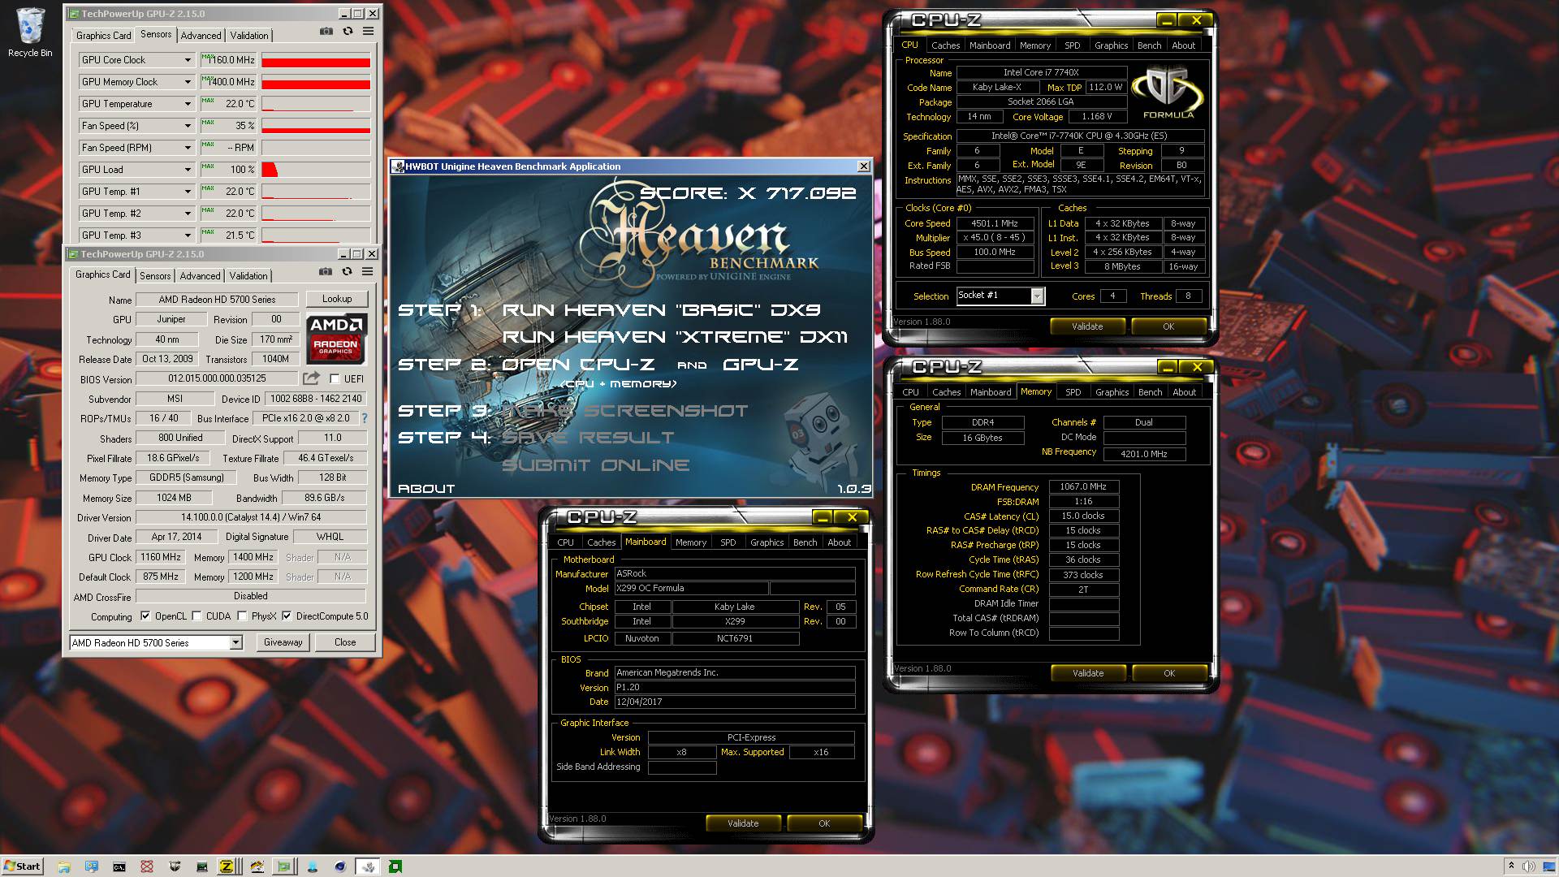Click the Bus Interface question mark icon
This screenshot has width=1559, height=877.
pyautogui.click(x=364, y=418)
